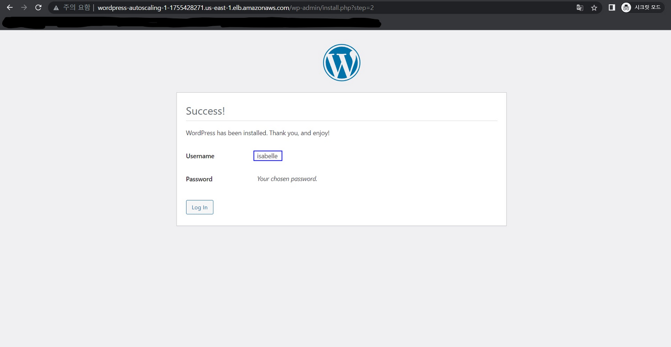Click 'WordPress has been installed' message

point(258,133)
